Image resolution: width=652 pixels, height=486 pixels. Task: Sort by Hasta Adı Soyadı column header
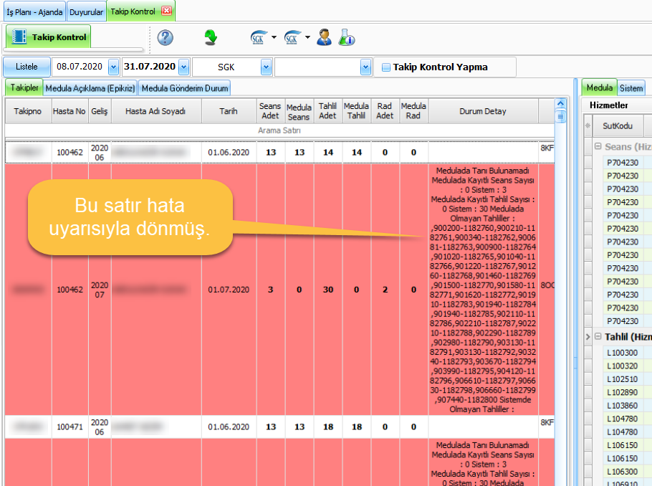156,111
